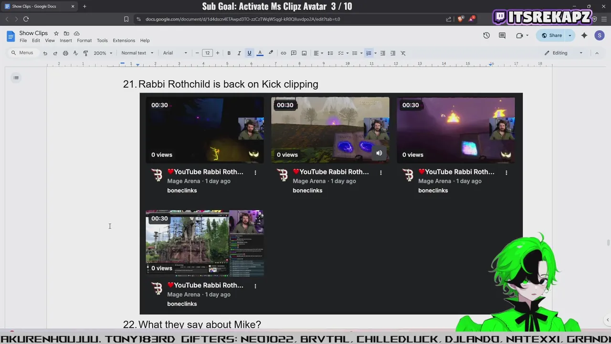Toggle italic formatting
Screen dimensions: 611x344
click(x=239, y=53)
